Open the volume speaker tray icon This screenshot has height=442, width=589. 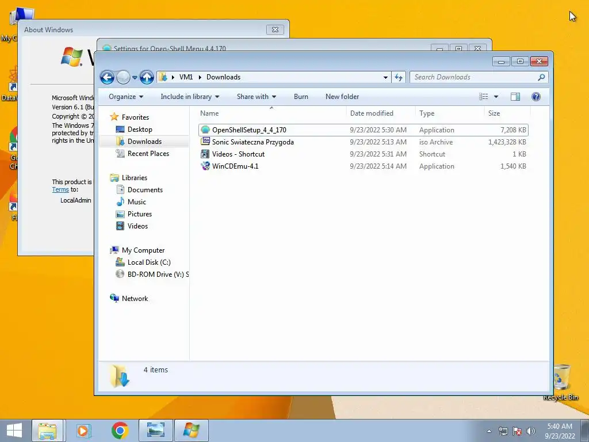pyautogui.click(x=531, y=431)
